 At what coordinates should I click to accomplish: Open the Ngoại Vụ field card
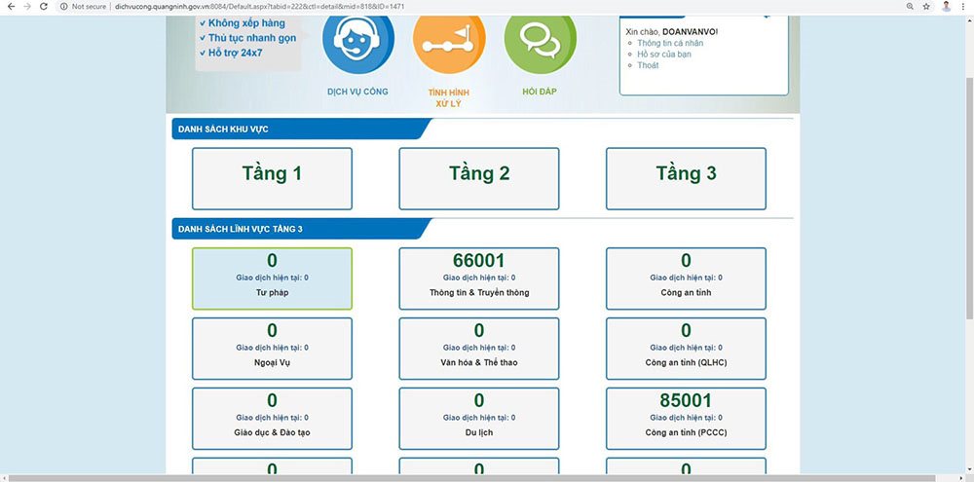[x=272, y=349]
